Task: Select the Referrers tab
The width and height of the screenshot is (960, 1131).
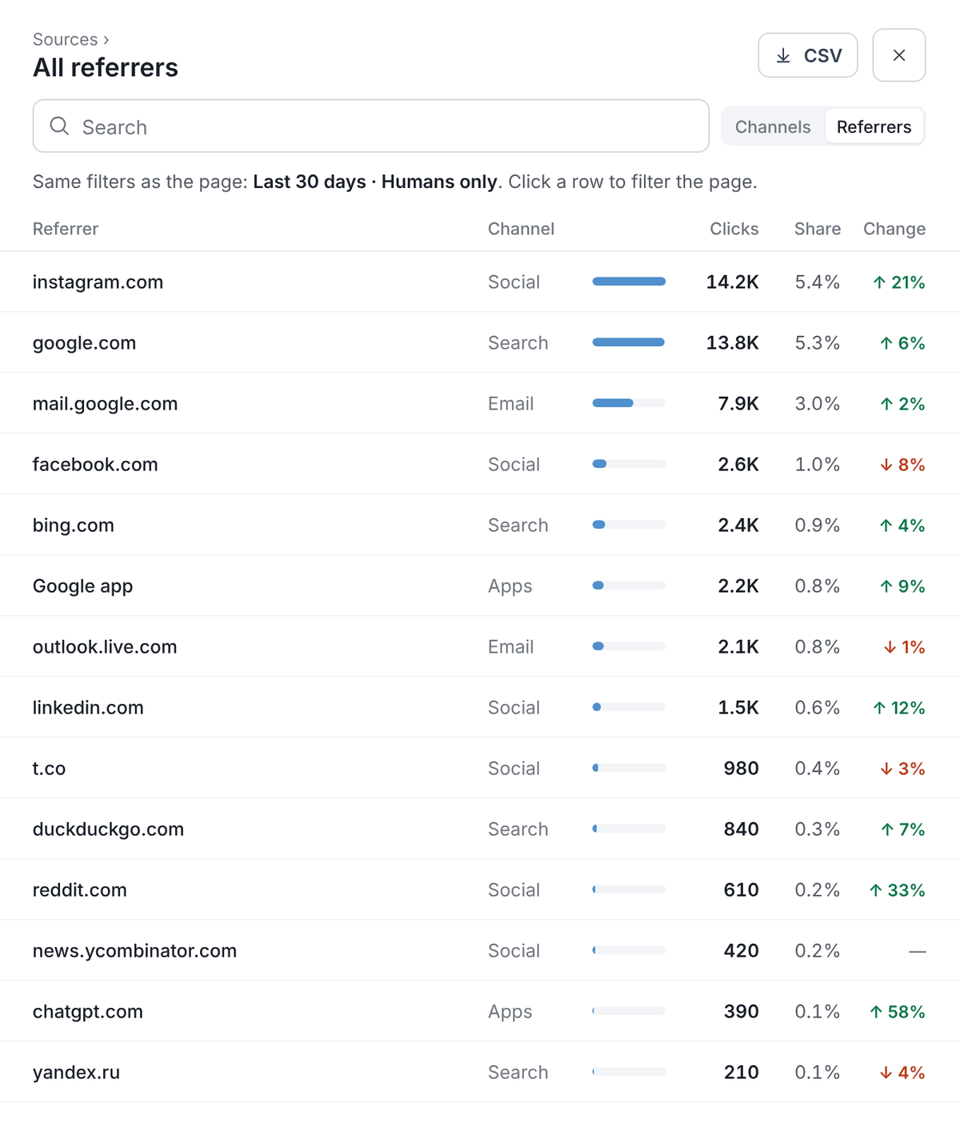Action: pyautogui.click(x=874, y=126)
